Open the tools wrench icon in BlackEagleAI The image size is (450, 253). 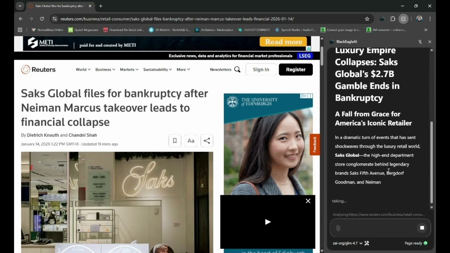367,243
